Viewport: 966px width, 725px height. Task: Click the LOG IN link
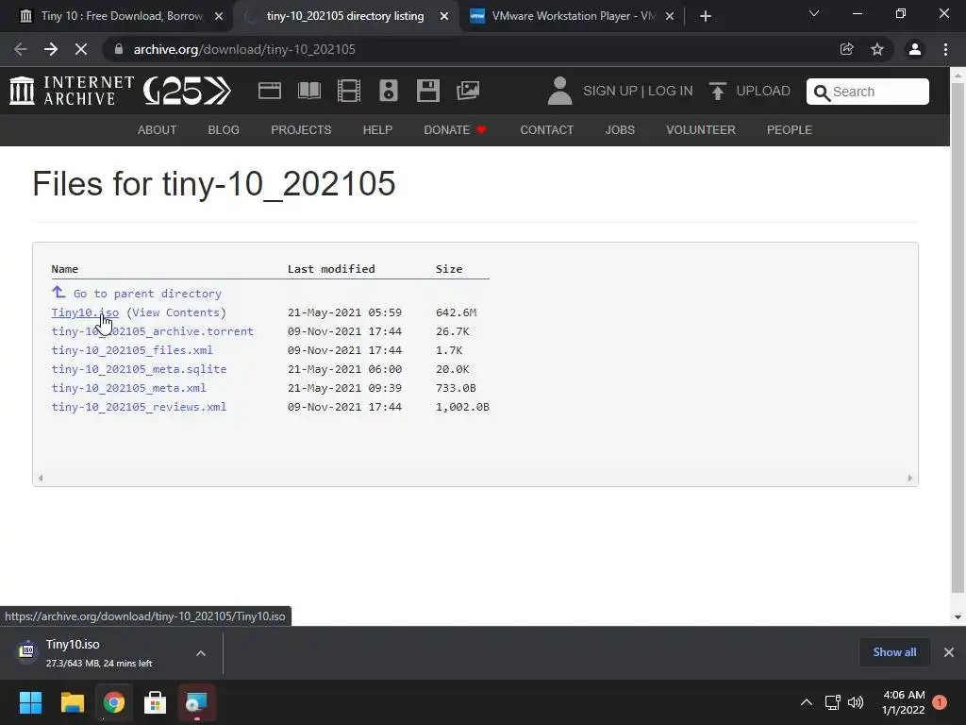pos(671,92)
